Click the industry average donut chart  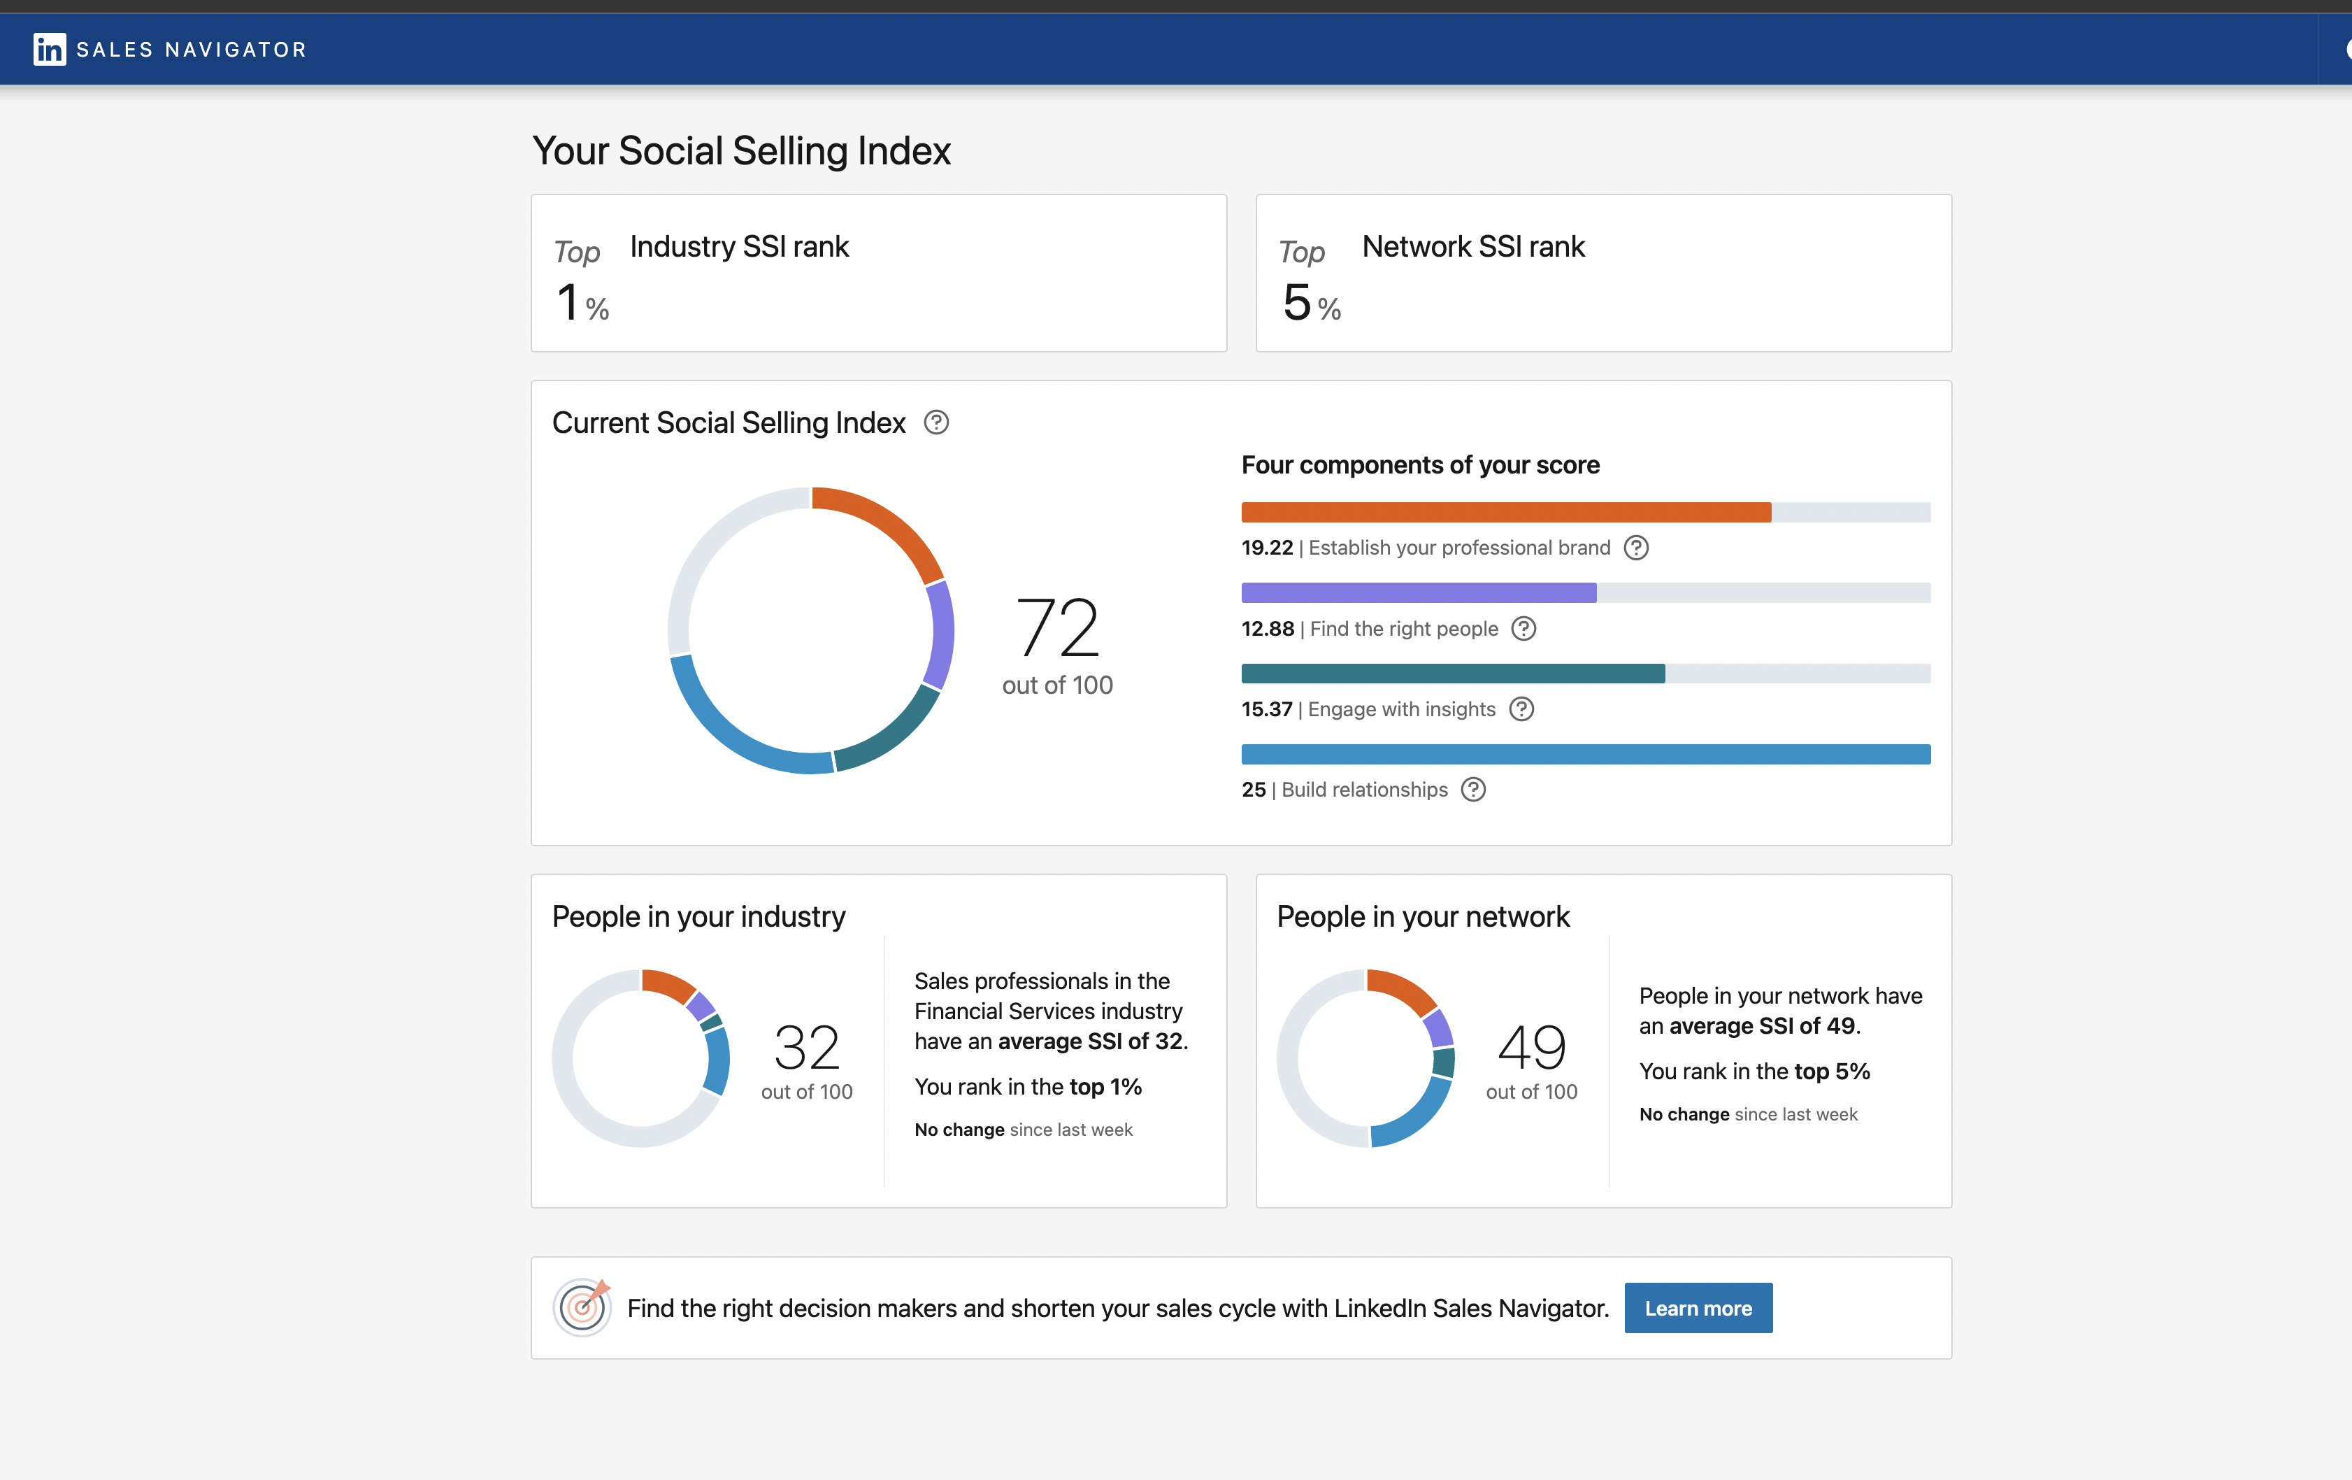[640, 1058]
